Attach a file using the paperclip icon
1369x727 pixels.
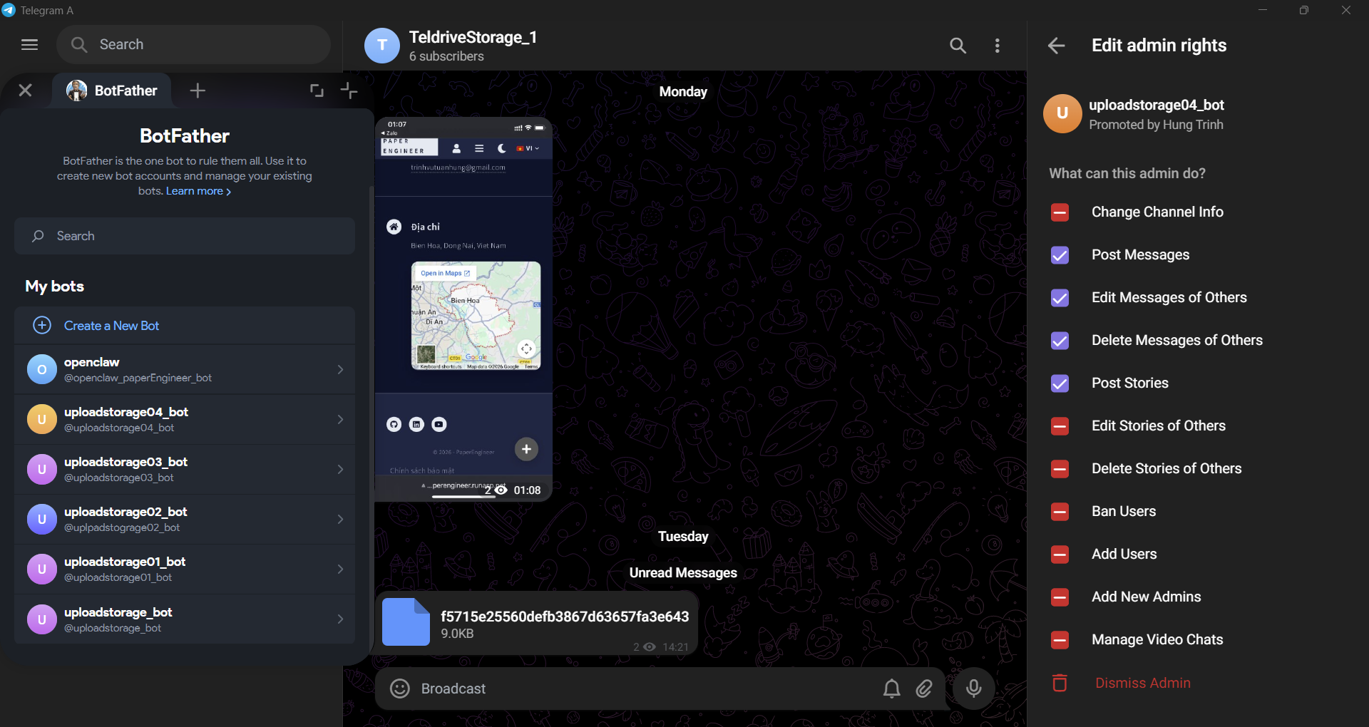[x=924, y=689]
